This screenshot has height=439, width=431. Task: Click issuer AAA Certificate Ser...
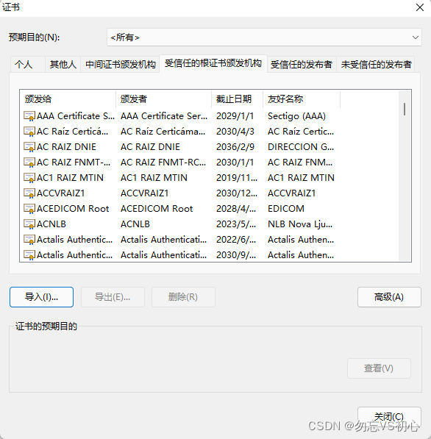164,116
